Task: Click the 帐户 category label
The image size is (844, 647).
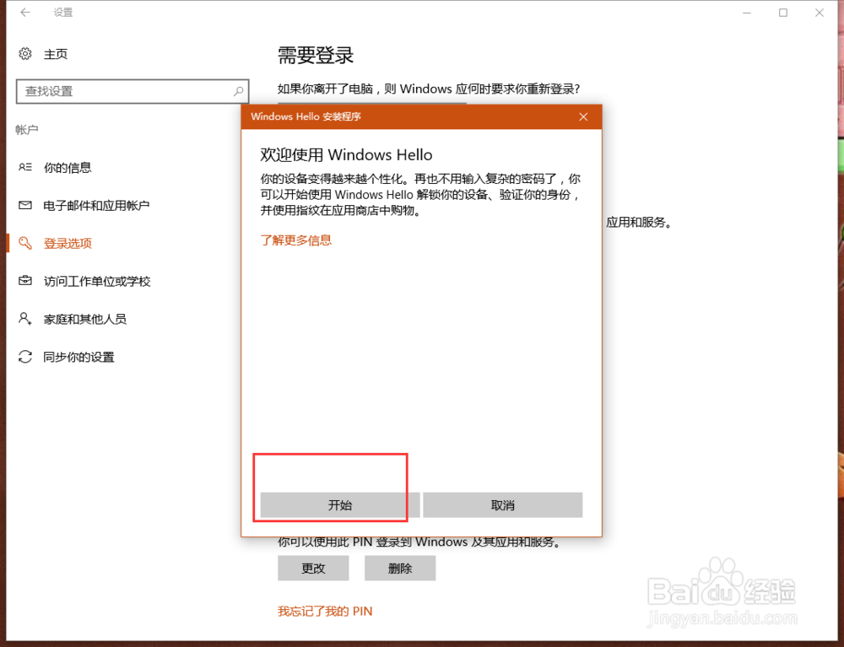Action: [27, 130]
